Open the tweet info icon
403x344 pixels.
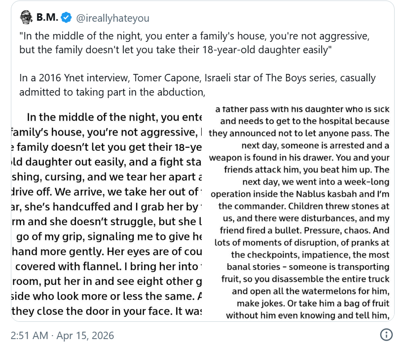(386, 335)
